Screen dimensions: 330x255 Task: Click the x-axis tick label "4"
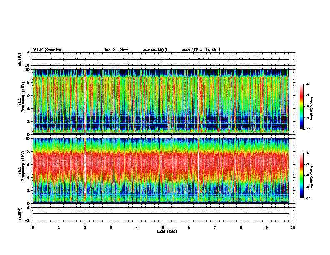[137, 227]
